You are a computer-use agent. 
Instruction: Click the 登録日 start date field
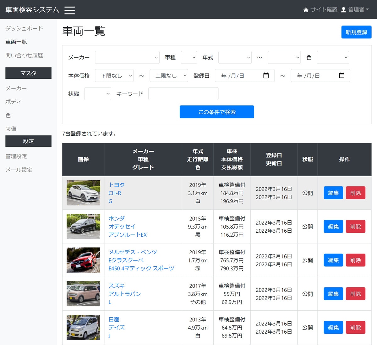tap(245, 76)
